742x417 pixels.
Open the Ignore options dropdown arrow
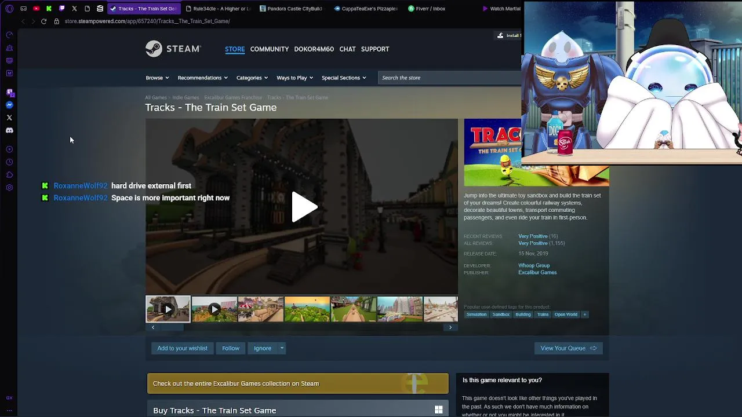point(282,348)
